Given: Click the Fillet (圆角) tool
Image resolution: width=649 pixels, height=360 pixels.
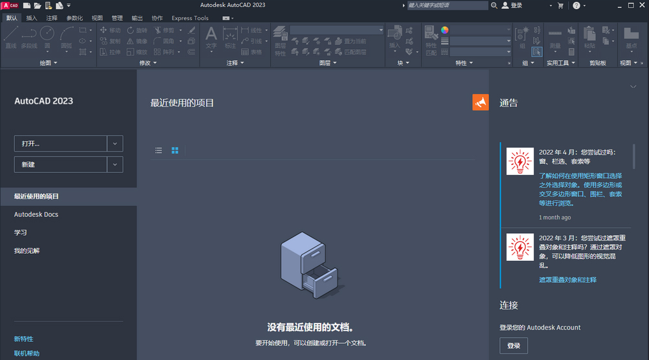Looking at the screenshot, I should click(x=165, y=41).
